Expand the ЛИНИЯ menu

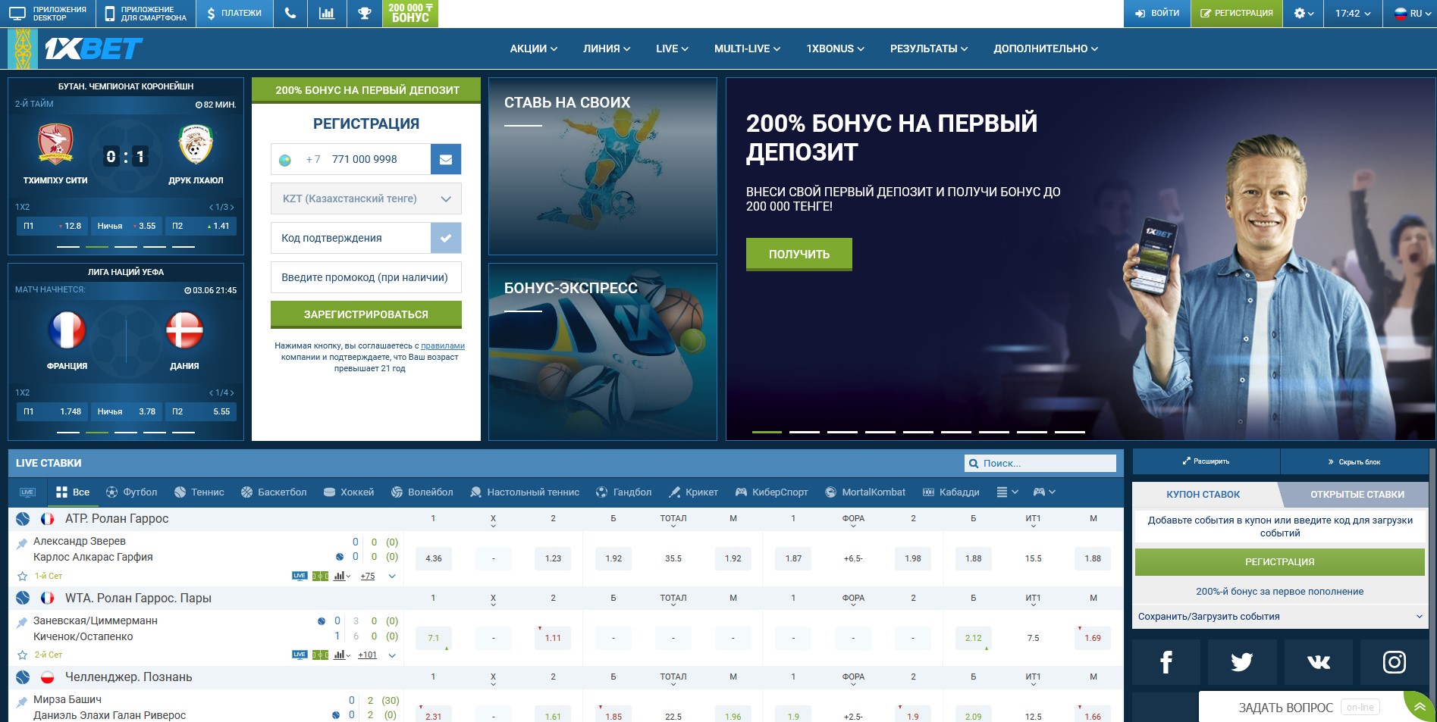[607, 48]
